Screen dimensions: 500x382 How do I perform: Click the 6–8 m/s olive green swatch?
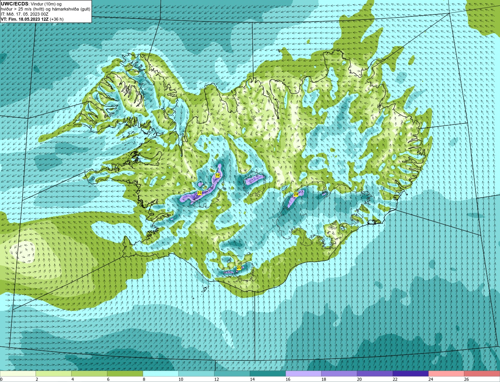[x=125, y=373]
